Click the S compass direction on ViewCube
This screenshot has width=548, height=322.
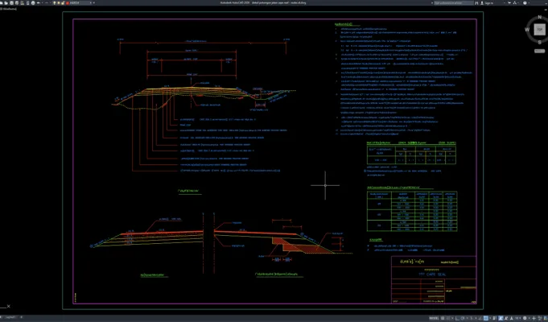pyautogui.click(x=539, y=42)
